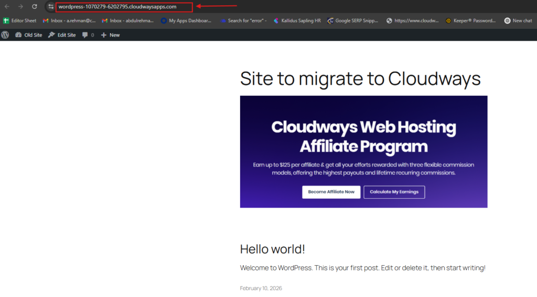Open Old Site admin bar menu
This screenshot has width=537, height=297.
[x=29, y=35]
